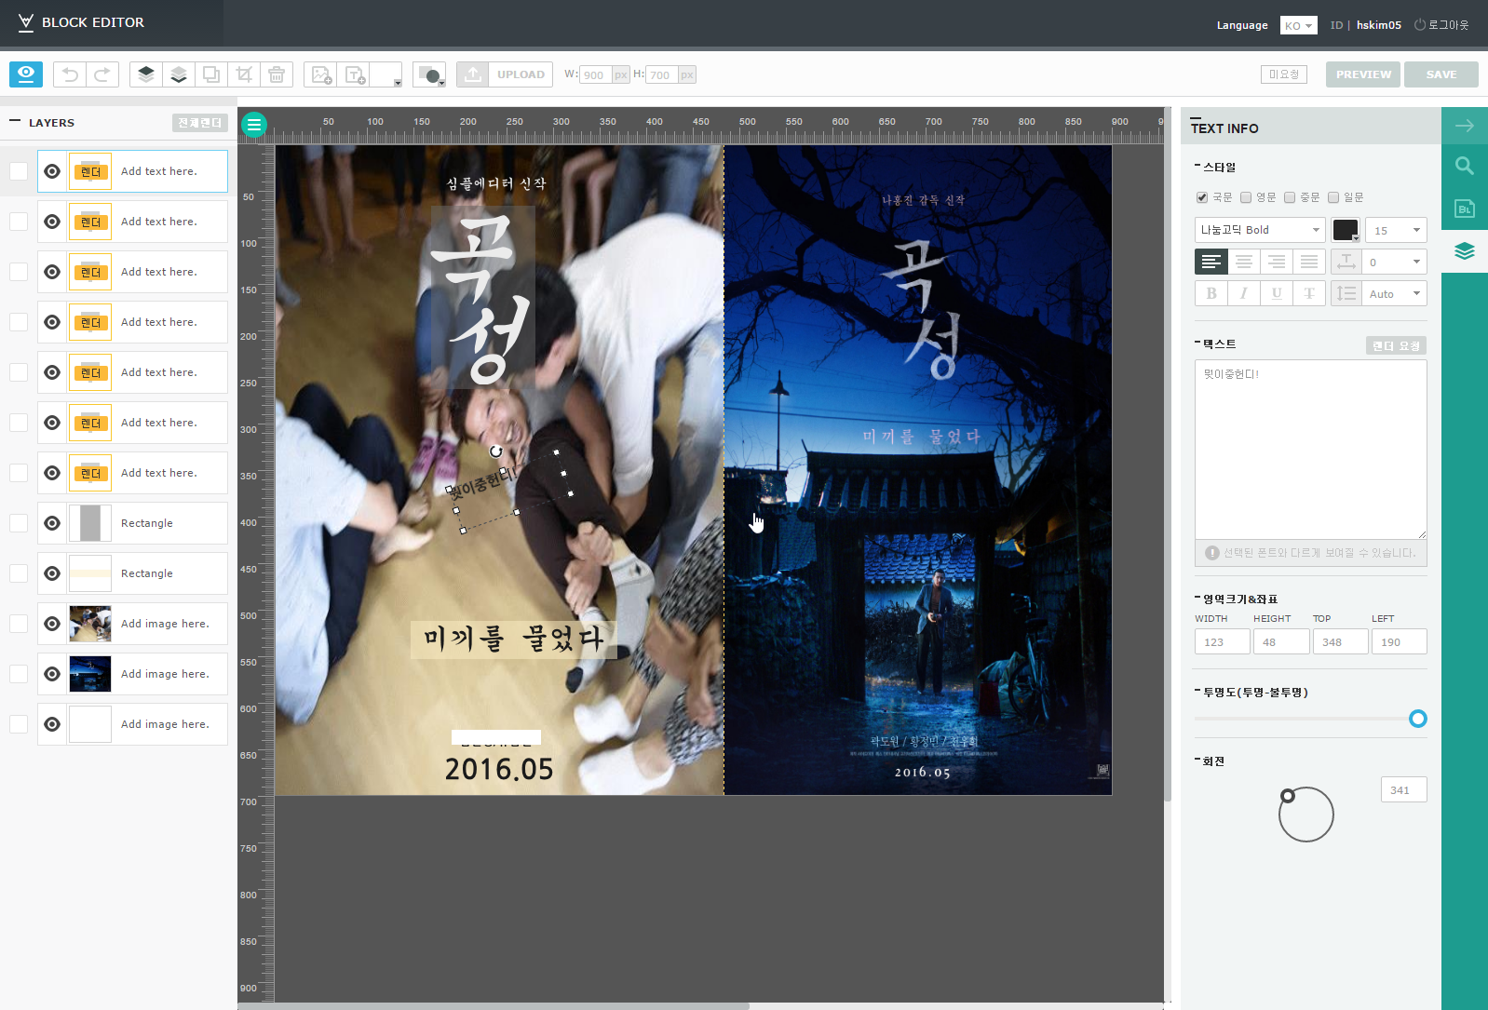Click the bring layer forward icon
This screenshot has width=1488, height=1010.
tap(146, 74)
